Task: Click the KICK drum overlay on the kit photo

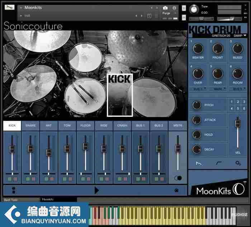Action: click(120, 95)
